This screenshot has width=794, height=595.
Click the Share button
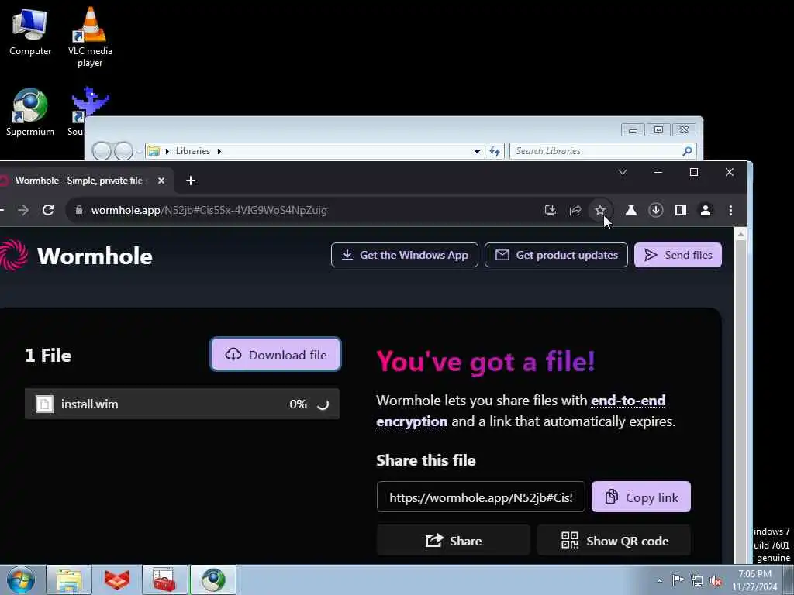[x=453, y=541]
